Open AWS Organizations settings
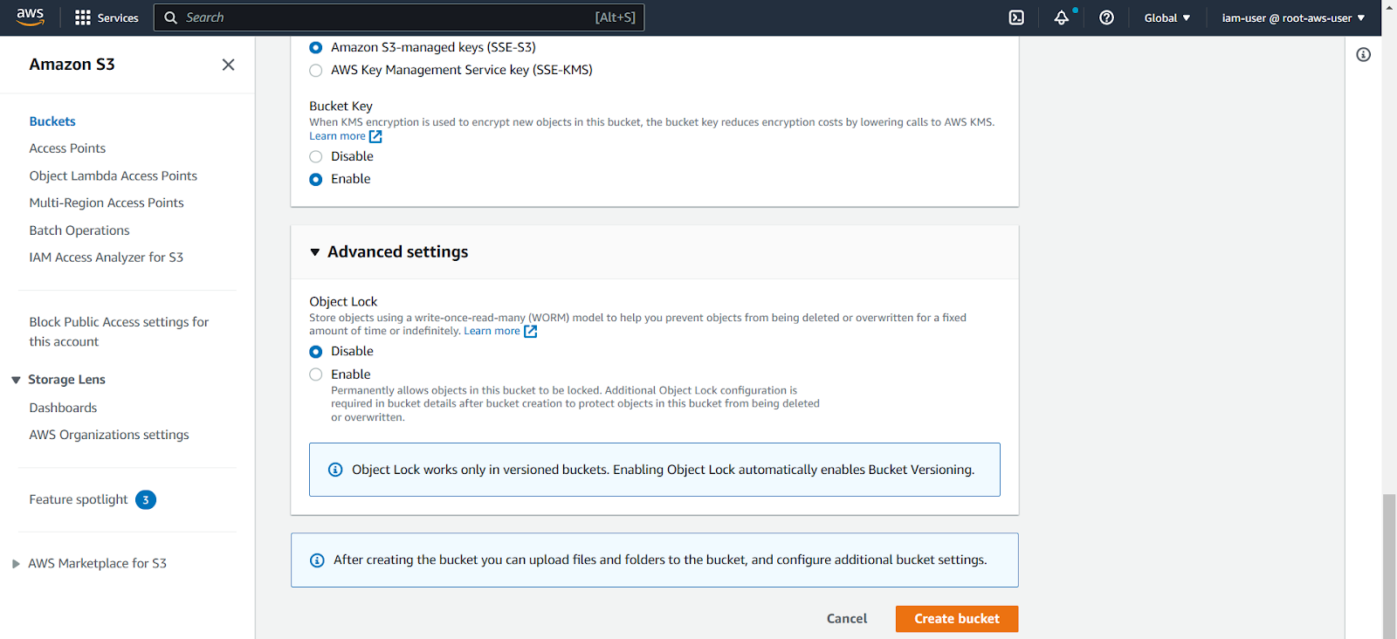 pos(109,435)
